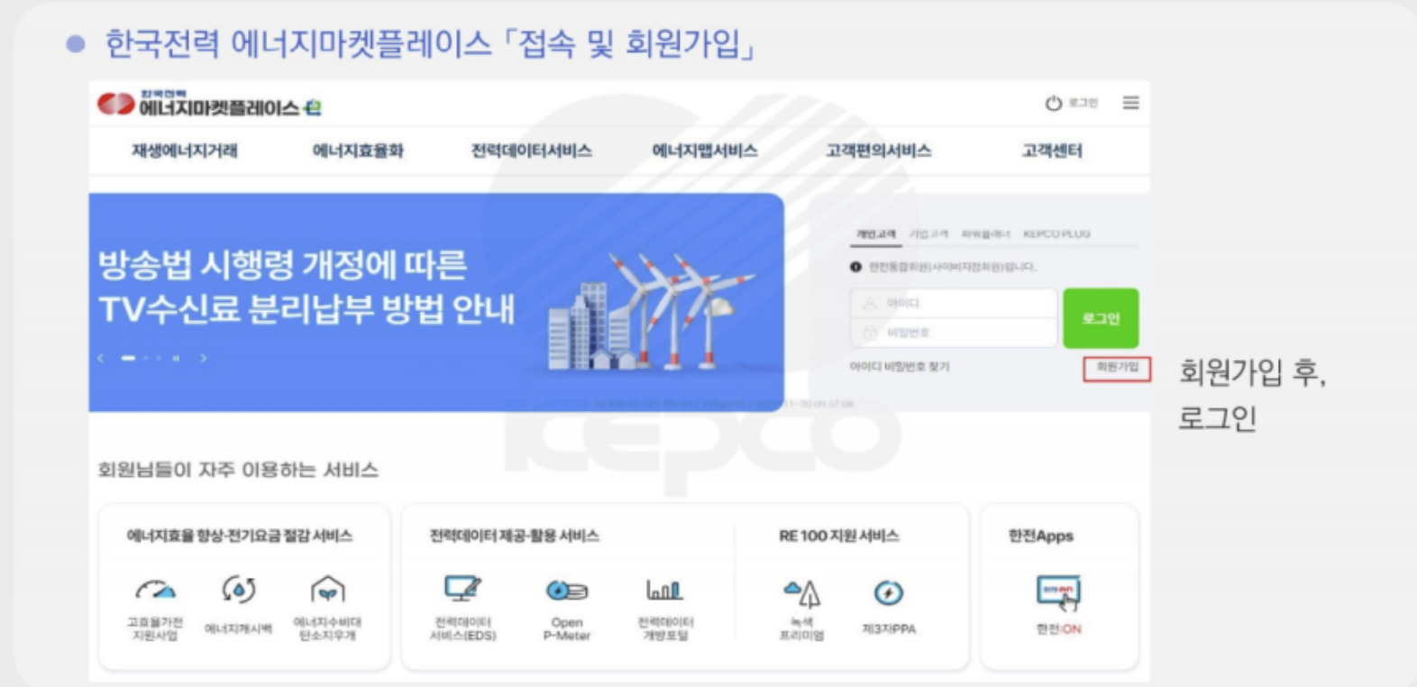Open 전력데이터서비스 menu
1417x687 pixels.
[532, 151]
